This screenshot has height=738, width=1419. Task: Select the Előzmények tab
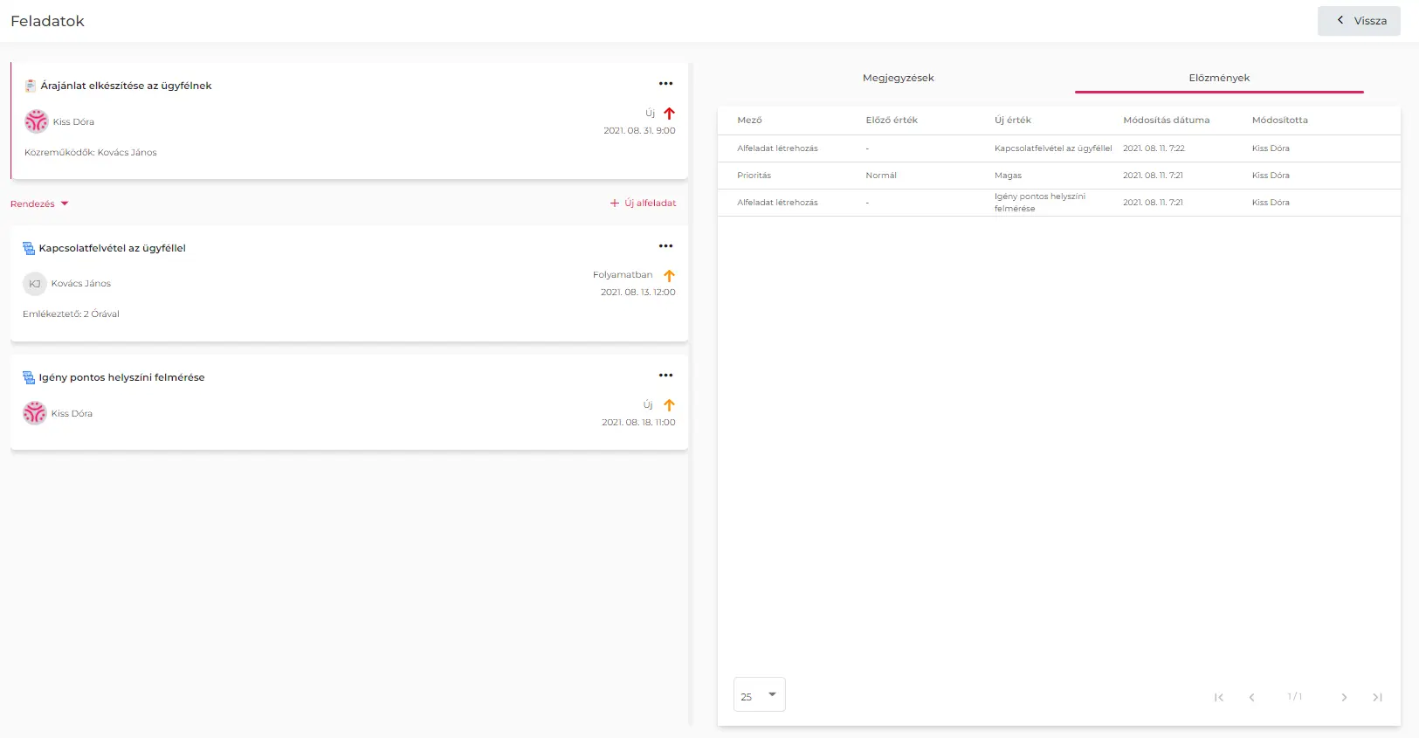click(x=1219, y=78)
